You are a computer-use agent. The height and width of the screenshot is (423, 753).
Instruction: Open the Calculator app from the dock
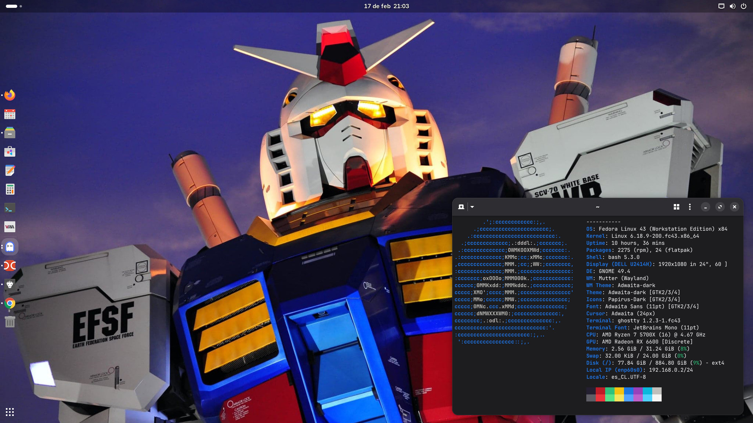pos(10,189)
